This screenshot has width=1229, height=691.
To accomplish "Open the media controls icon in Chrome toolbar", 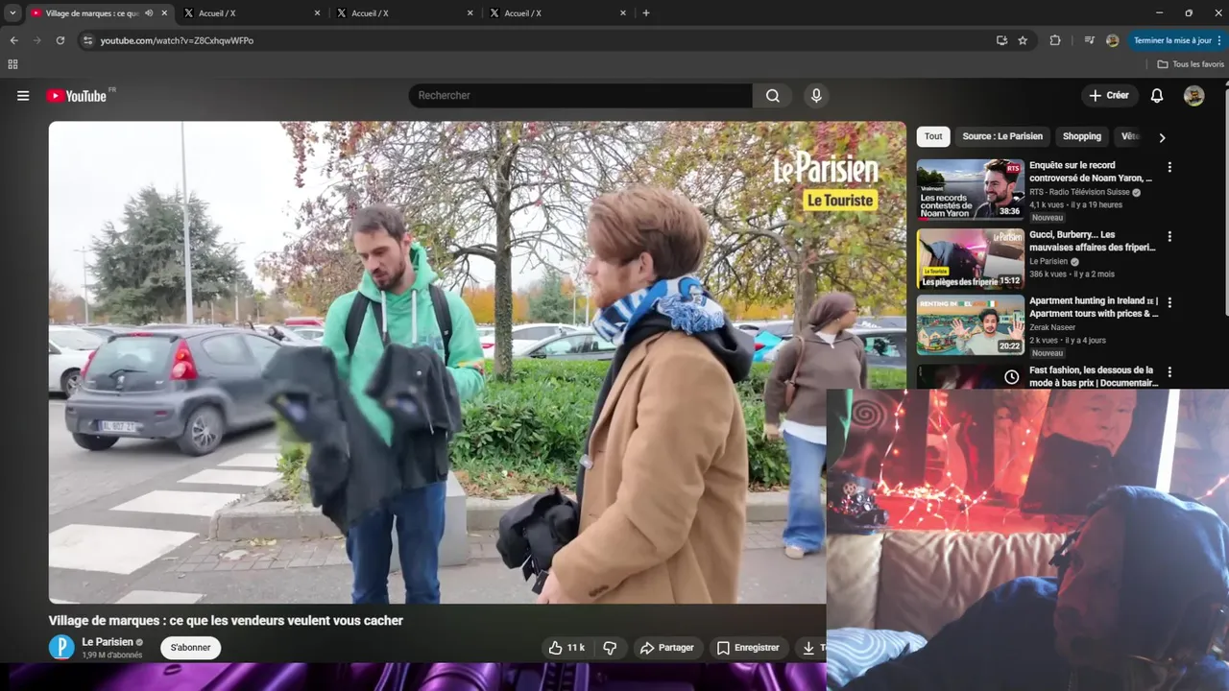I will [x=1089, y=40].
